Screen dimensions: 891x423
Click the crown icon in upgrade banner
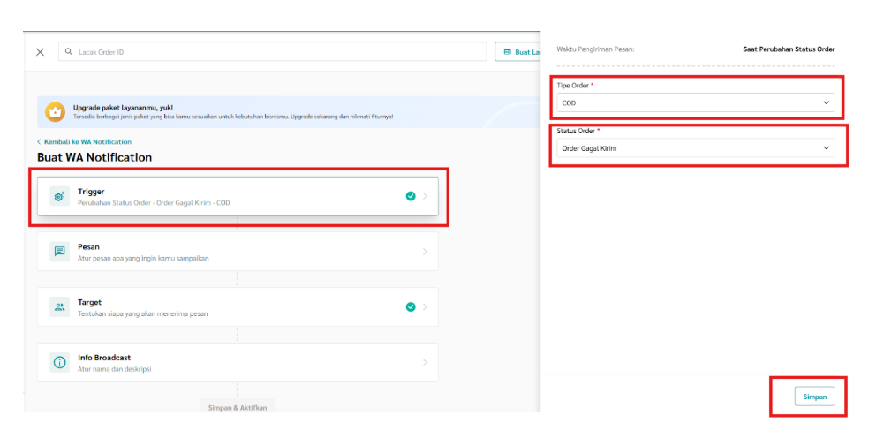click(x=56, y=112)
